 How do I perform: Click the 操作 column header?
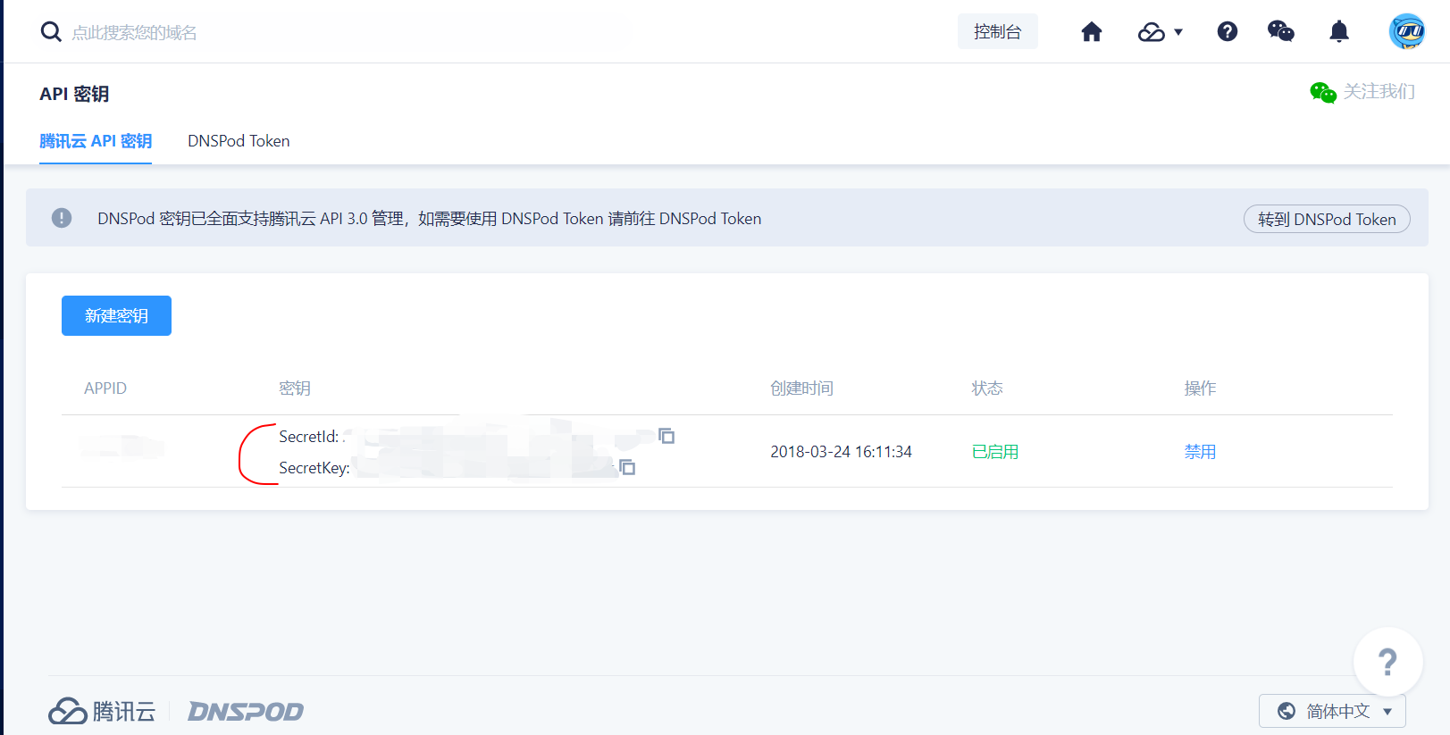coord(1200,388)
